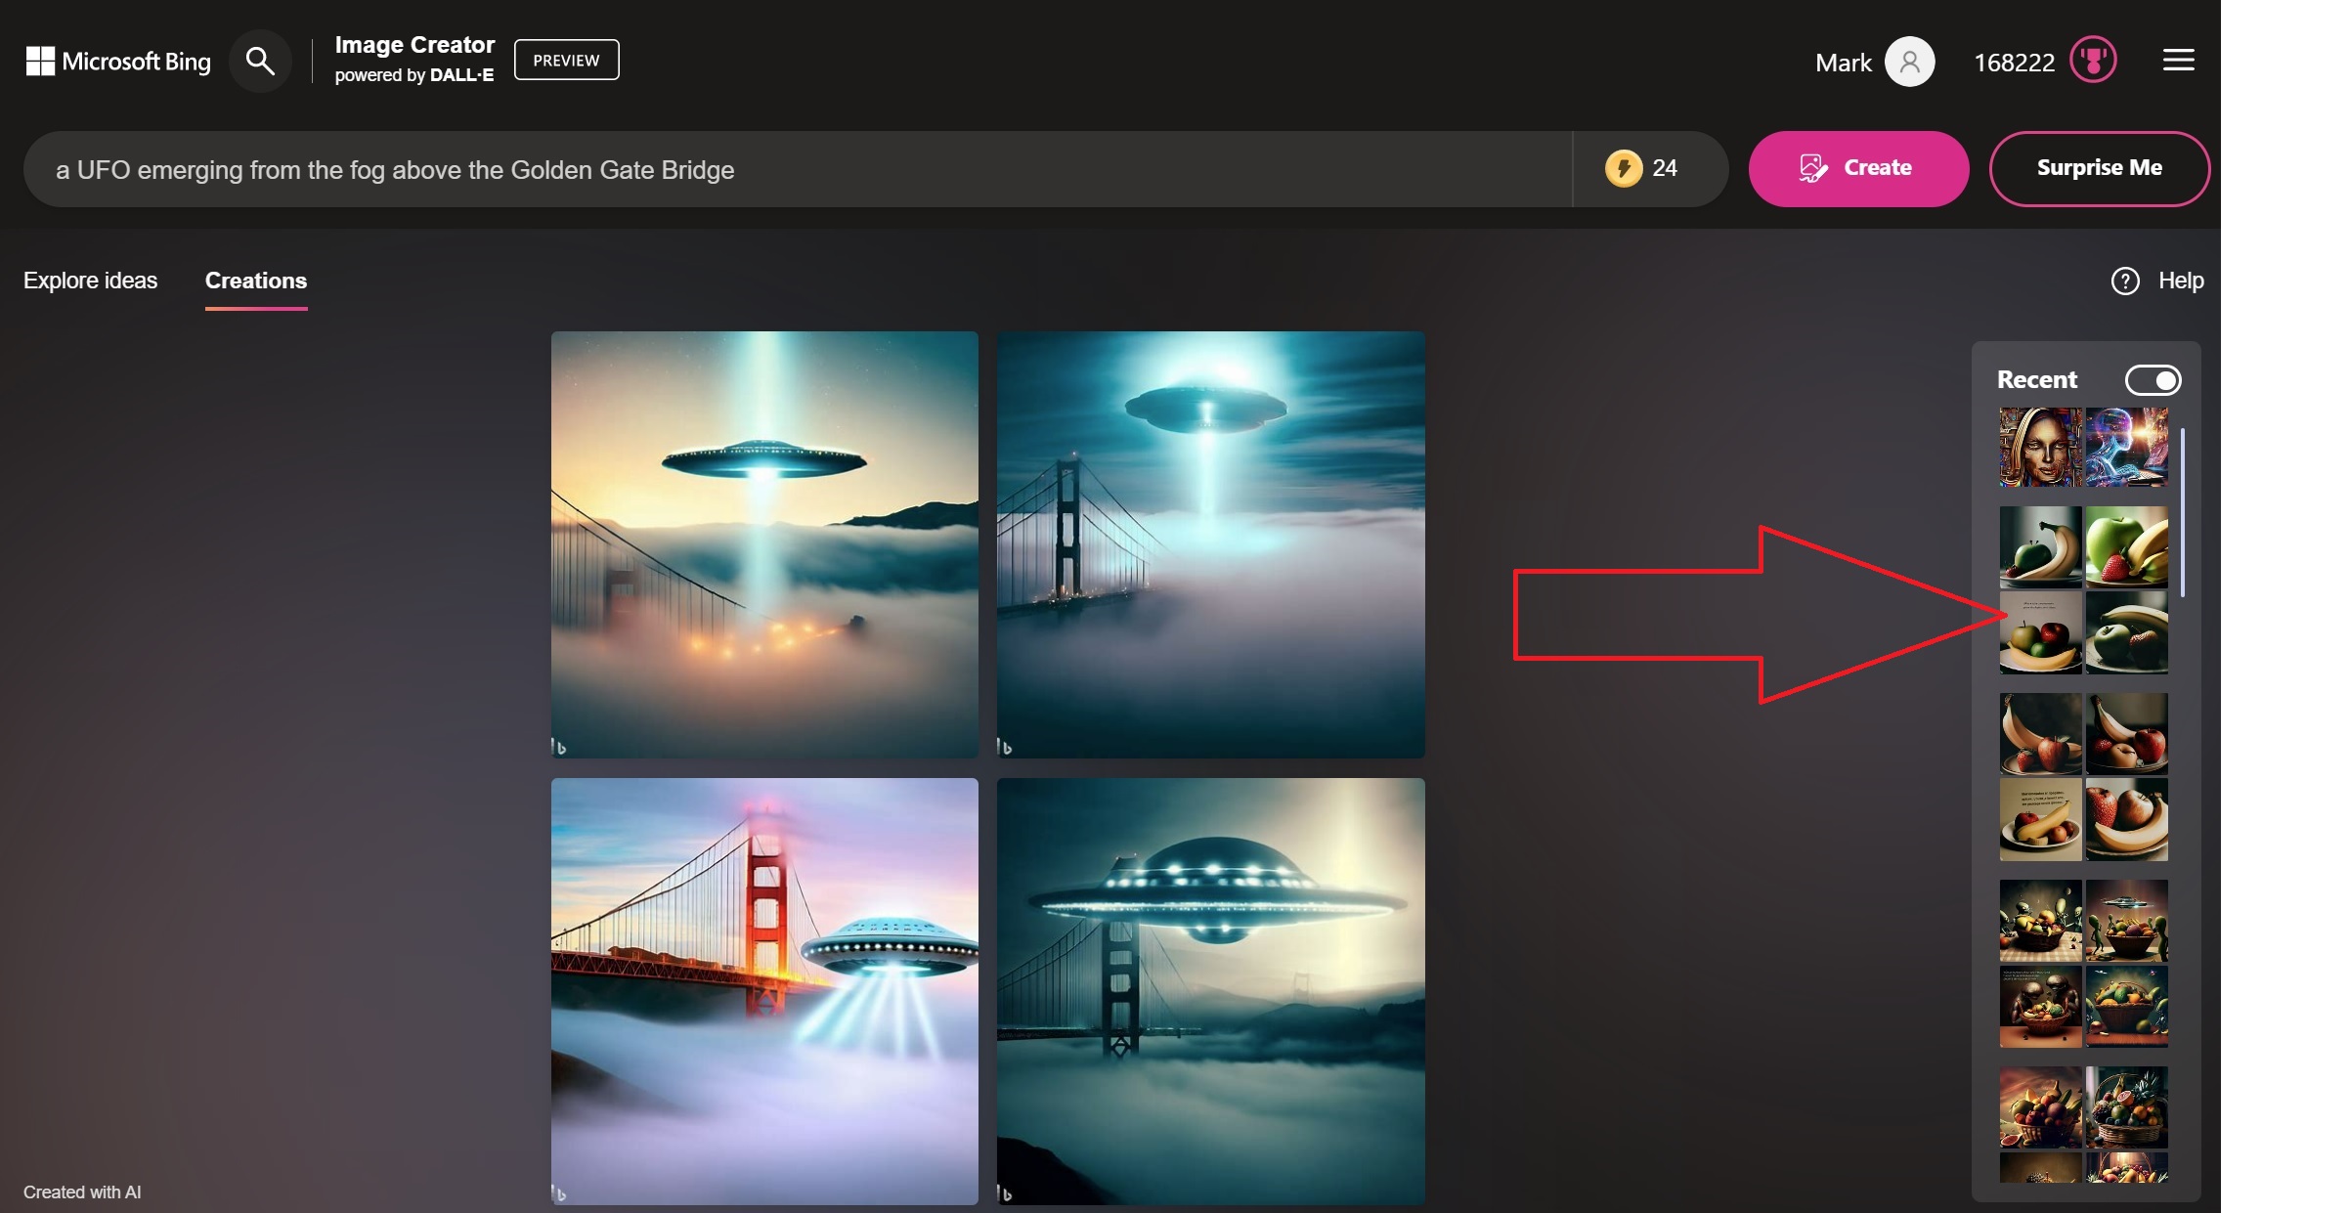Image resolution: width=2349 pixels, height=1213 pixels.
Task: Click the hamburger menu icon
Action: click(2177, 59)
